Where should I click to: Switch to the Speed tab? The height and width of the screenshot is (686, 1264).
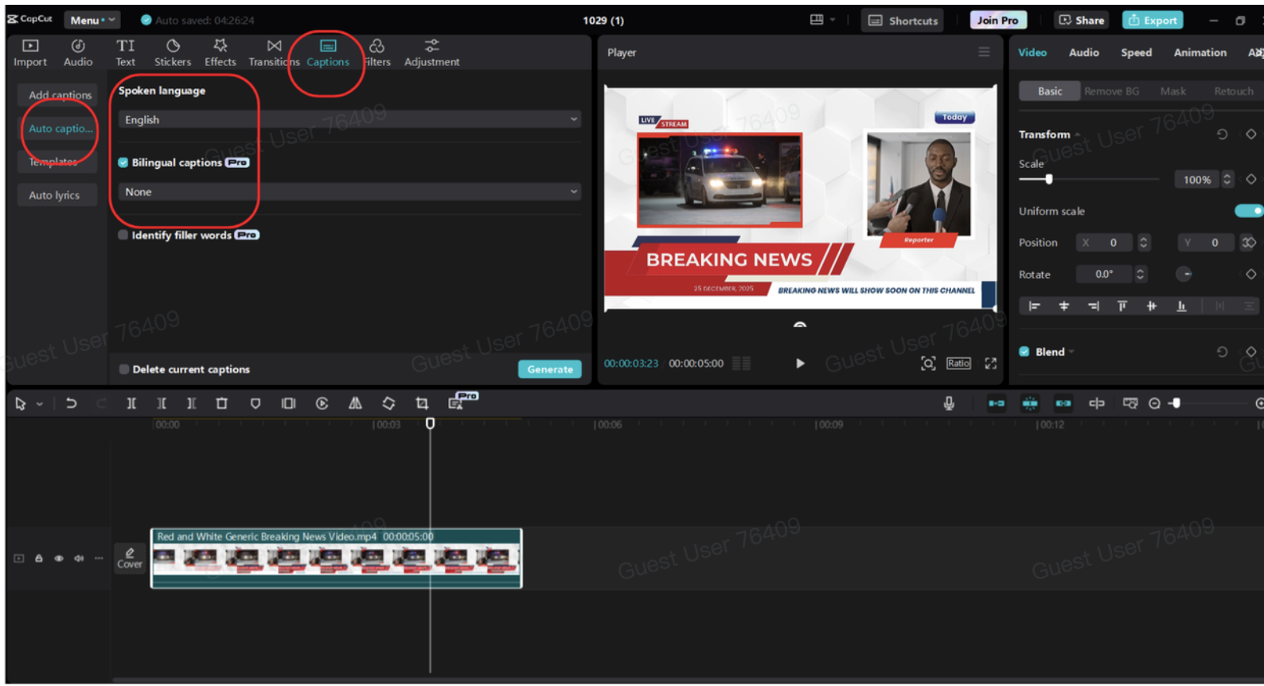(x=1136, y=53)
